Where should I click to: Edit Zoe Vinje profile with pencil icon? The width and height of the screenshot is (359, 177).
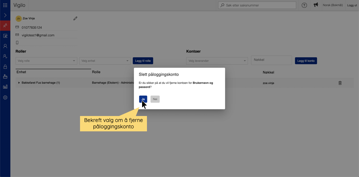[75, 18]
